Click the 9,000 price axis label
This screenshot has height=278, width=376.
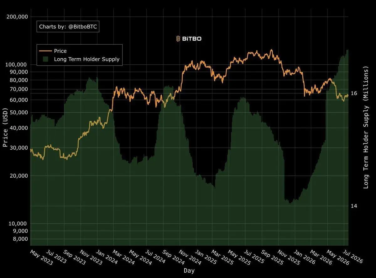click(20, 231)
